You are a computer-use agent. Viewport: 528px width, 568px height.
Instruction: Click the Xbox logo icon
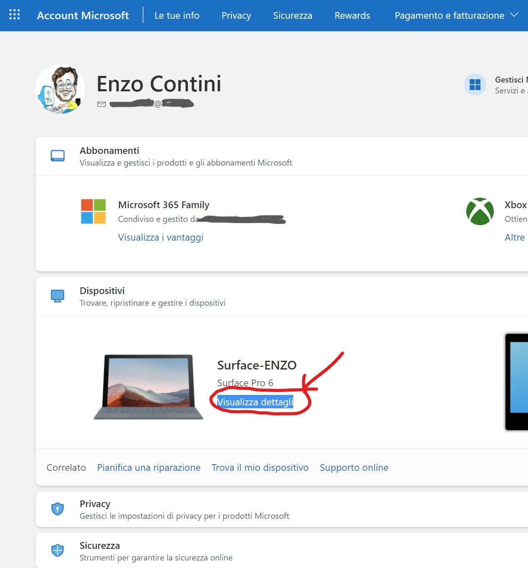tap(480, 211)
